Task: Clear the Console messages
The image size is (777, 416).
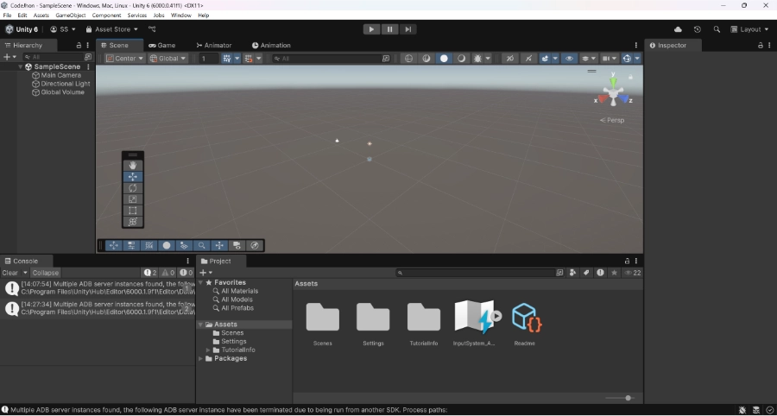Action: tap(9, 273)
